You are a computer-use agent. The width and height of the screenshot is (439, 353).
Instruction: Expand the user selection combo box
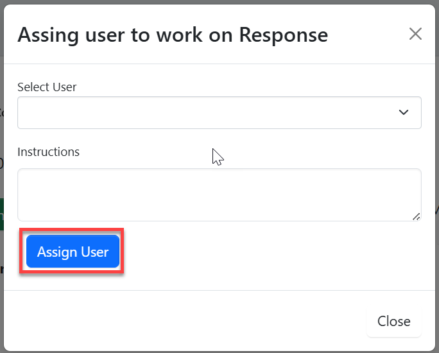pyautogui.click(x=219, y=113)
